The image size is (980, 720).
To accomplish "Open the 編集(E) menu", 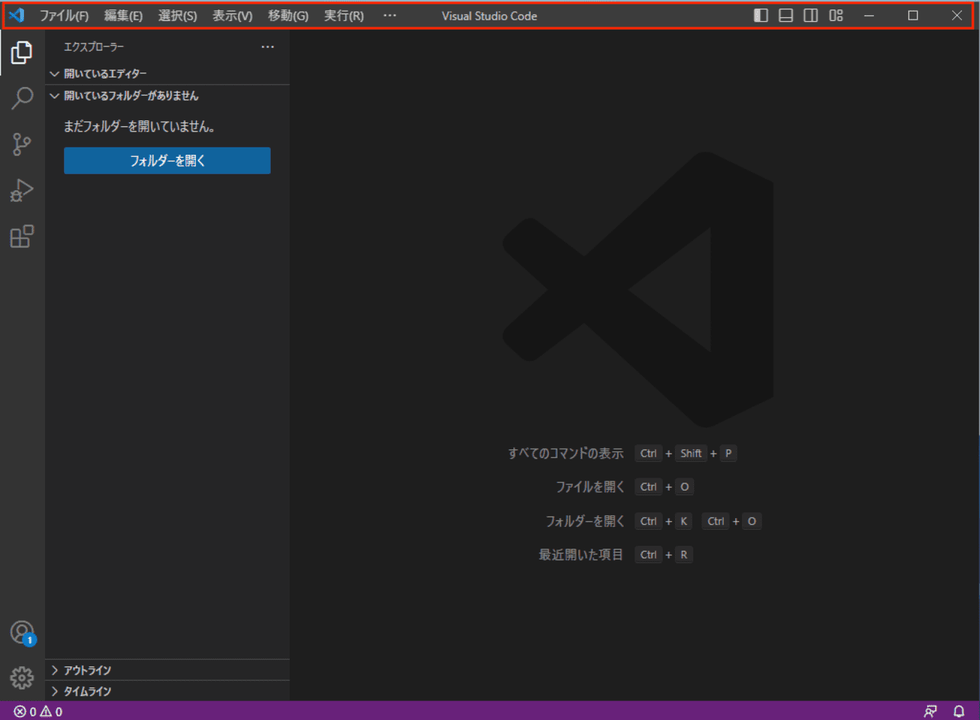I will click(x=123, y=15).
